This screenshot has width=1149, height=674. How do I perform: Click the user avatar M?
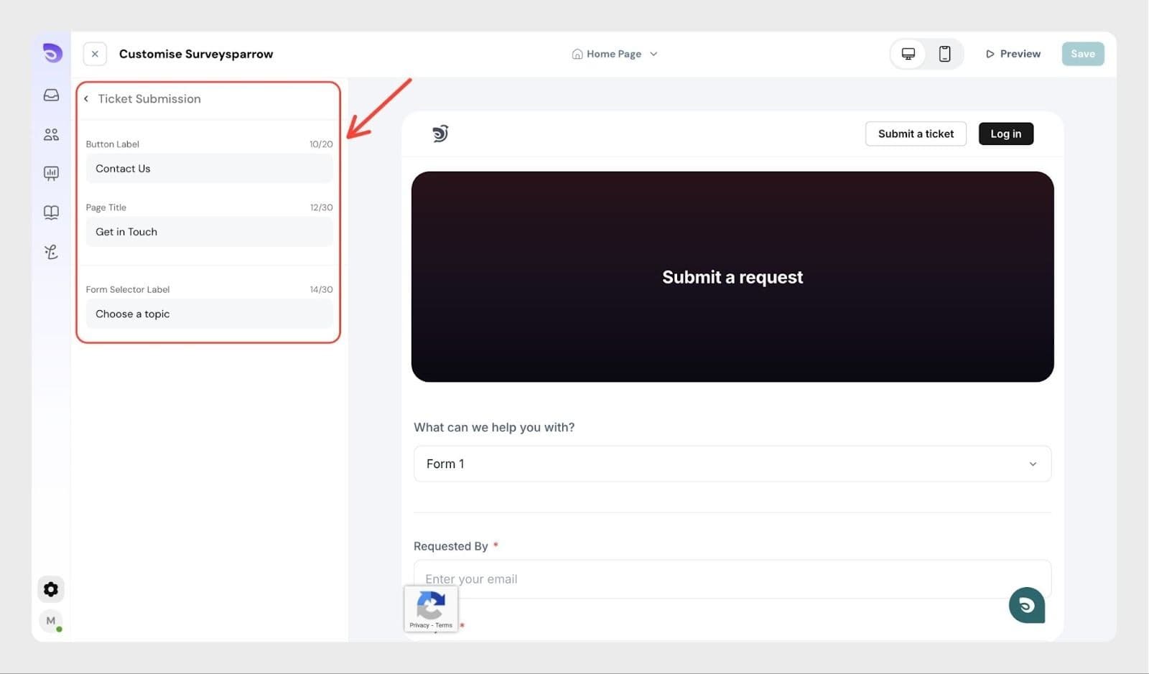pos(51,621)
